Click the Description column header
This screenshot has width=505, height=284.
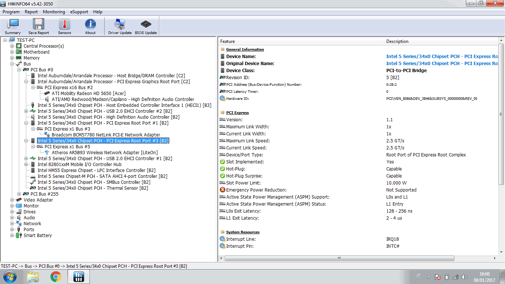[x=441, y=41]
